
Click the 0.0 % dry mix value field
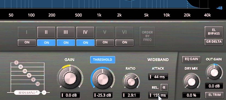191,95
